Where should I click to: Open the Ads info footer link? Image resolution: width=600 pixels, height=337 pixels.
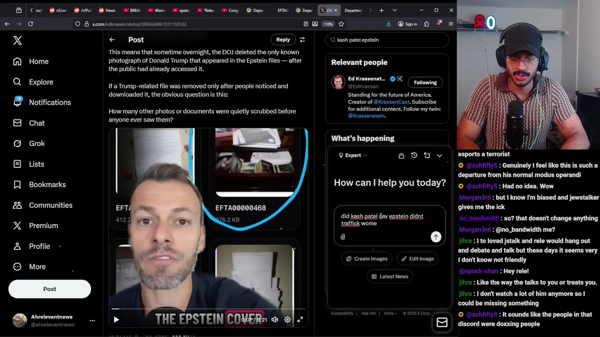coord(368,313)
